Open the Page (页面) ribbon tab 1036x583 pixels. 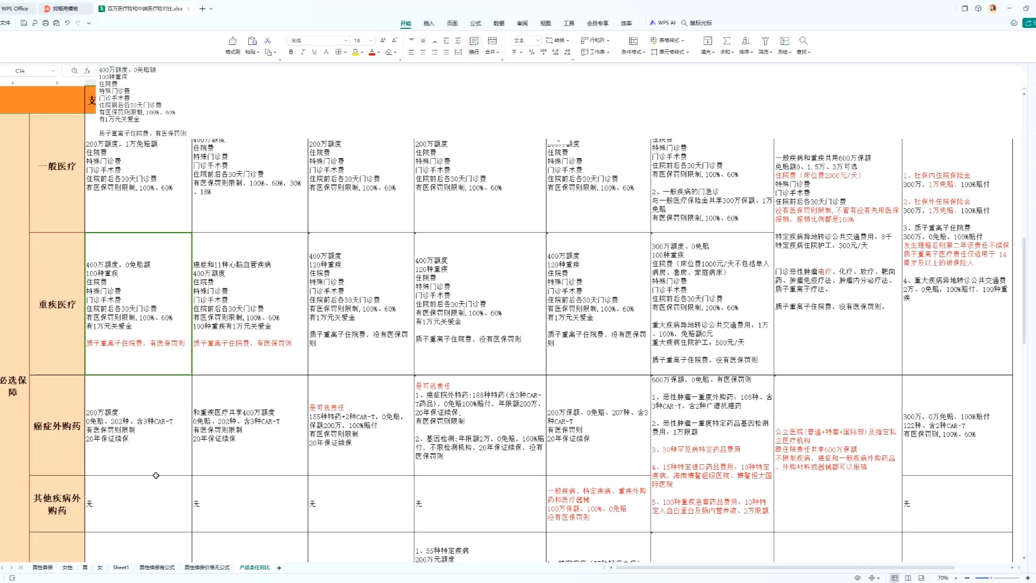click(x=452, y=23)
